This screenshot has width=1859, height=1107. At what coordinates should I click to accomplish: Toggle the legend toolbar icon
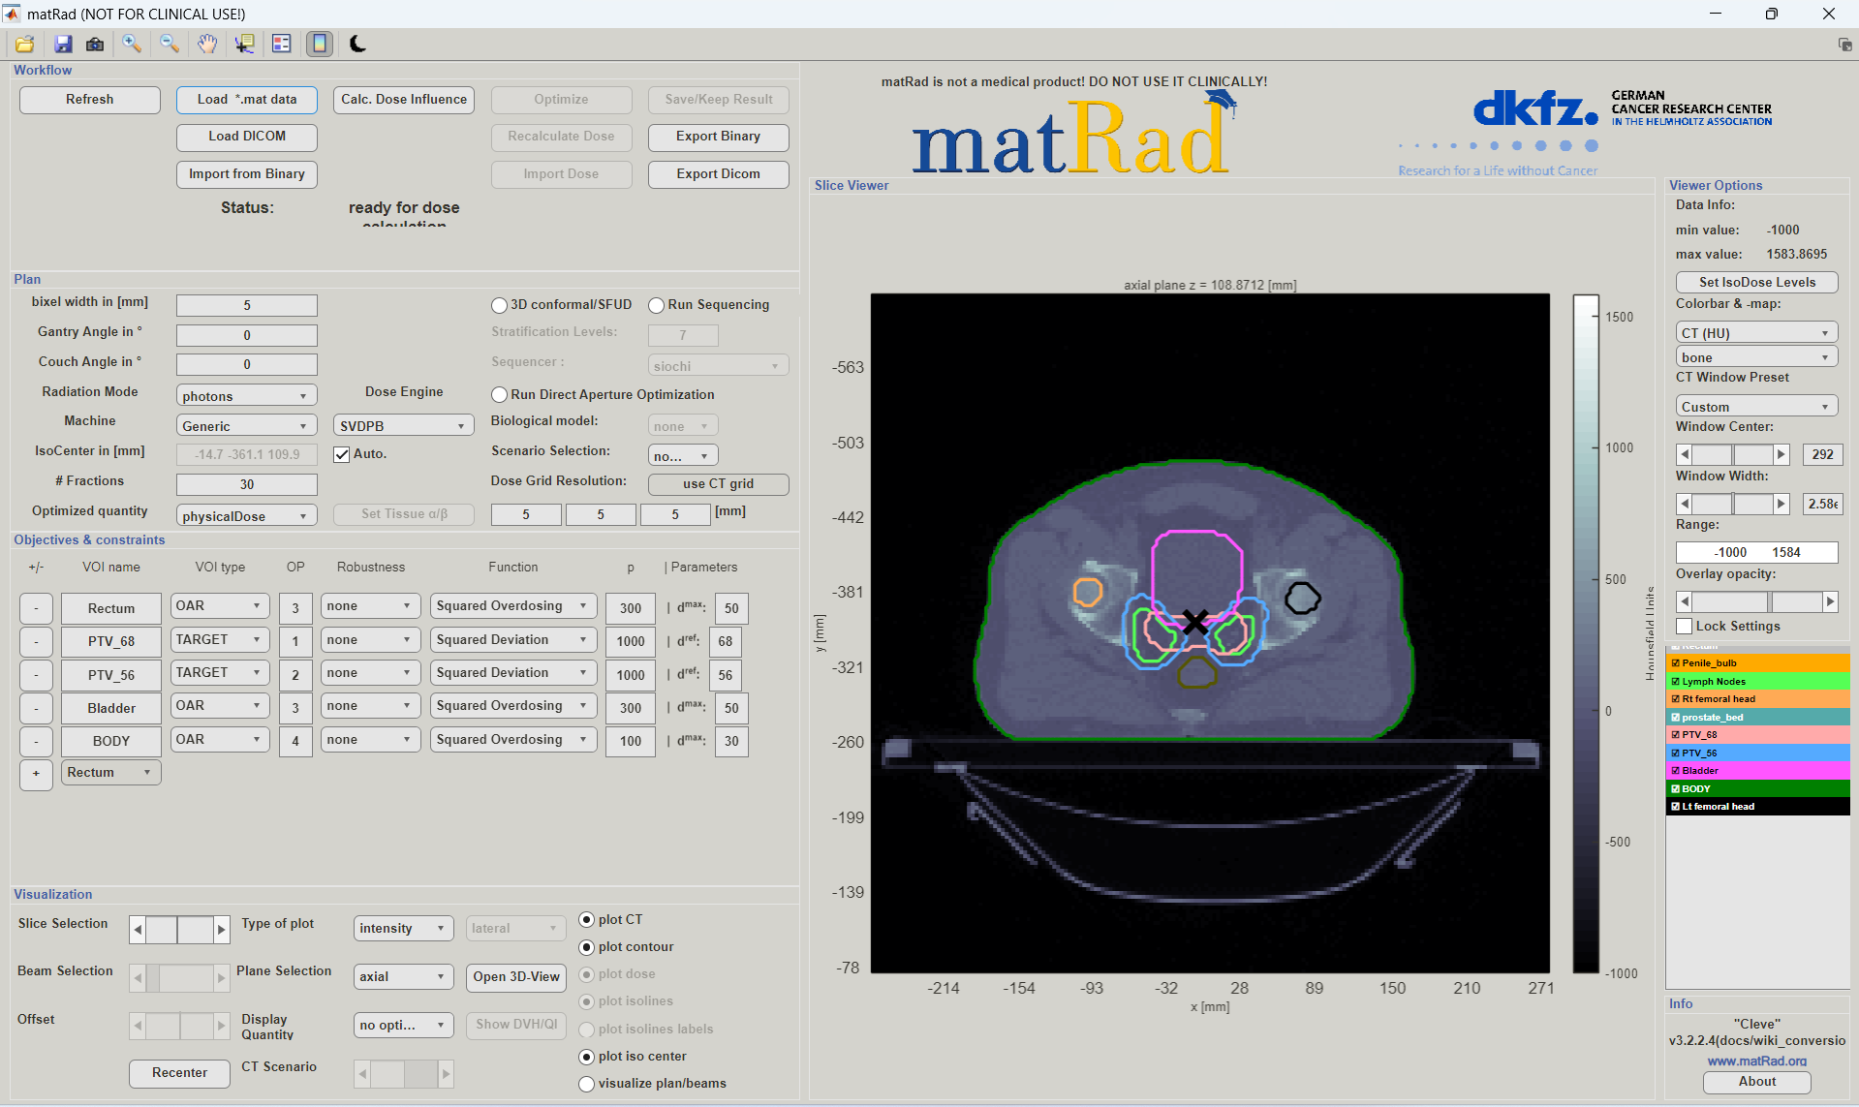coord(282,44)
